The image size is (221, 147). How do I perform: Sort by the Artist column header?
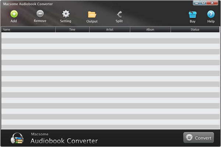(x=109, y=29)
